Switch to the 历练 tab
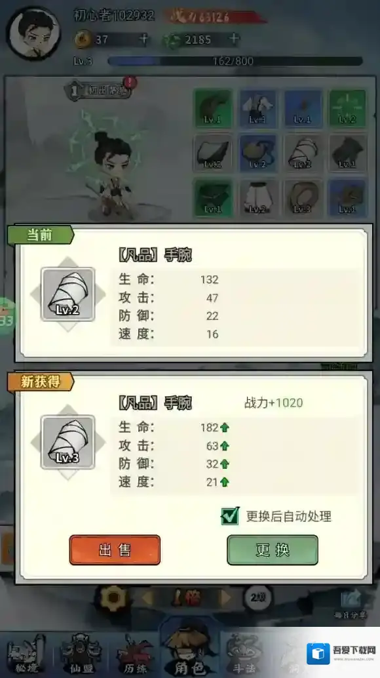 tap(135, 653)
